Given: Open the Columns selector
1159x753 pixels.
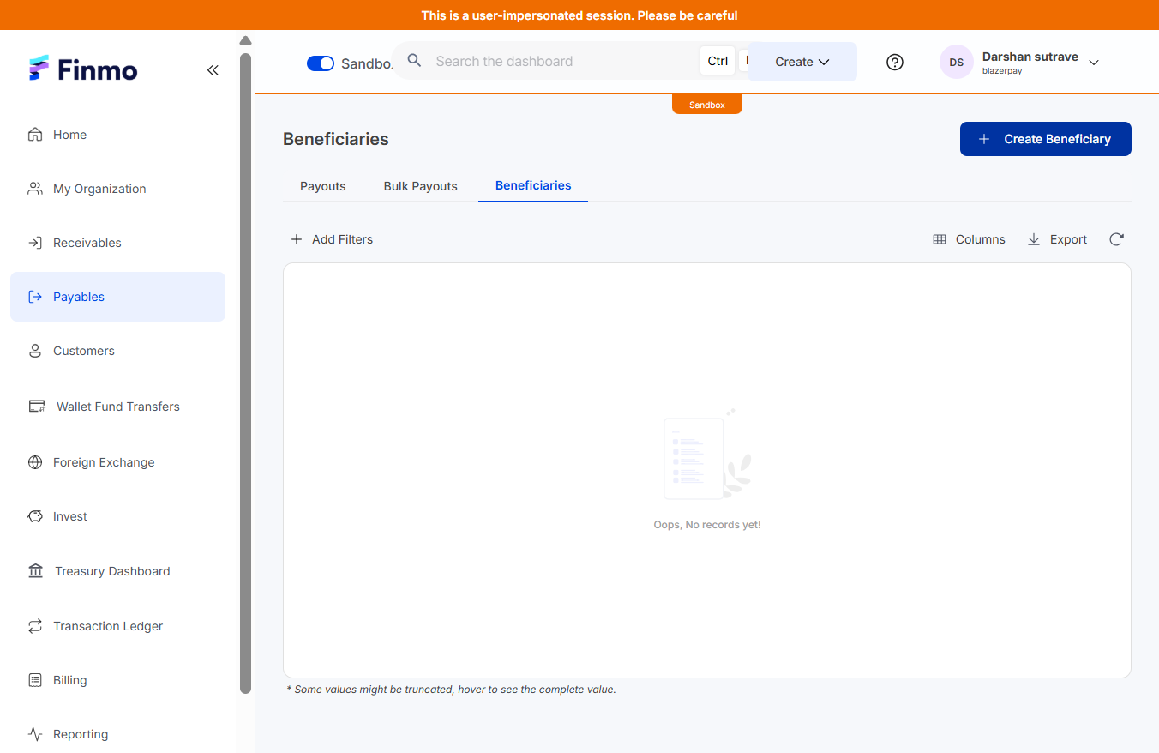Looking at the screenshot, I should (969, 239).
